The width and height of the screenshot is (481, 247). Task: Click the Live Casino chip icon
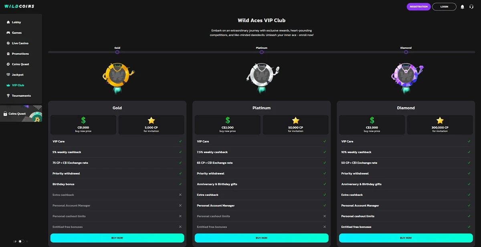(8, 43)
